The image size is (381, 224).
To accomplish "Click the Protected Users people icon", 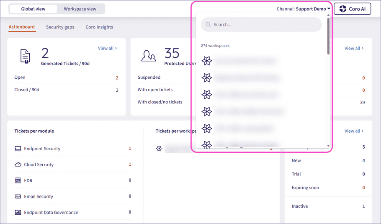I will pyautogui.click(x=149, y=56).
